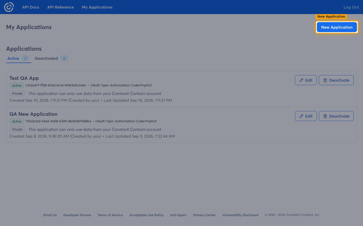Click the Constant Contact logo icon
Viewport: 363px width, 226px height.
tap(9, 7)
